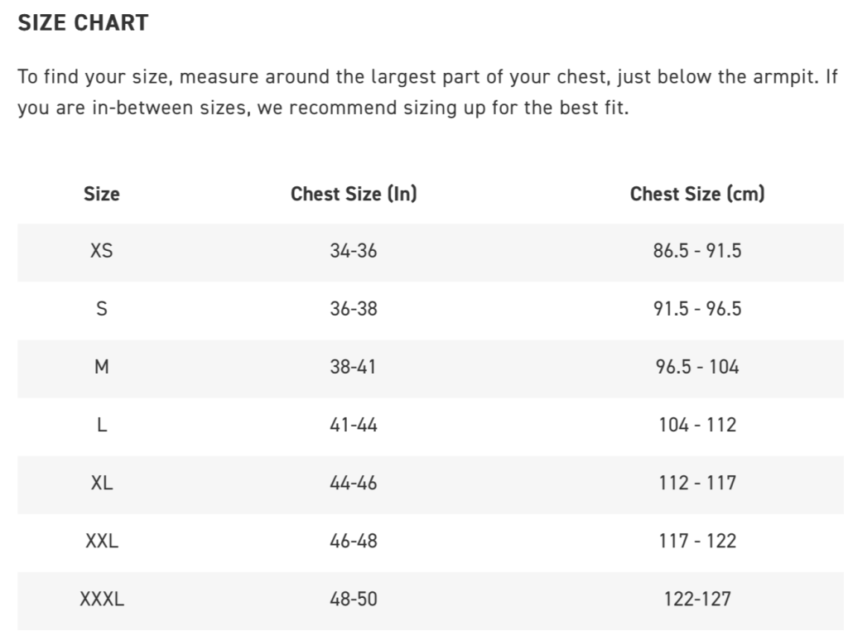Image resolution: width=848 pixels, height=636 pixels.
Task: Select the XL size cell
Action: [101, 482]
